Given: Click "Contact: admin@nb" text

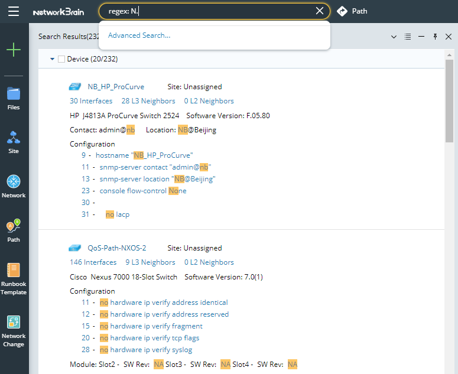Looking at the screenshot, I should (102, 130).
